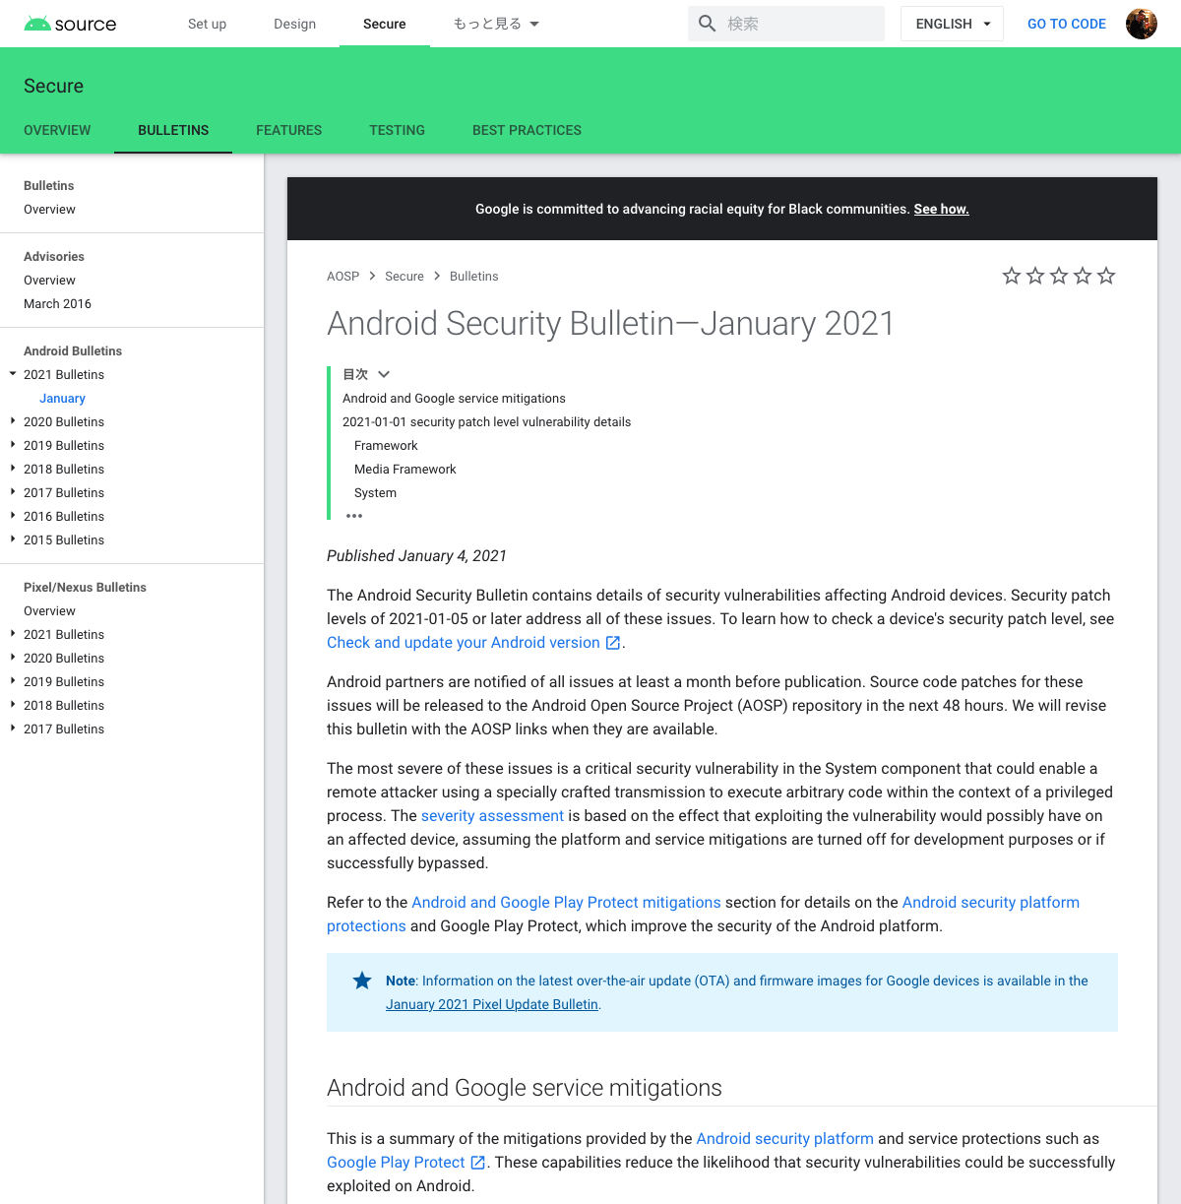Expand 2017 Bulletins under Pixel/Nexus Bulletins
The width and height of the screenshot is (1181, 1204).
(x=13, y=729)
